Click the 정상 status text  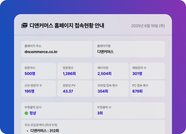(x=33, y=113)
